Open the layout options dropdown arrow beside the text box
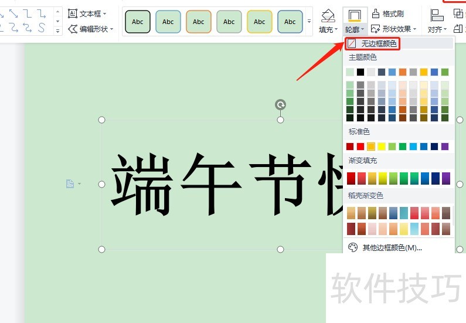Screen dimensions: 466x323 tap(79, 183)
